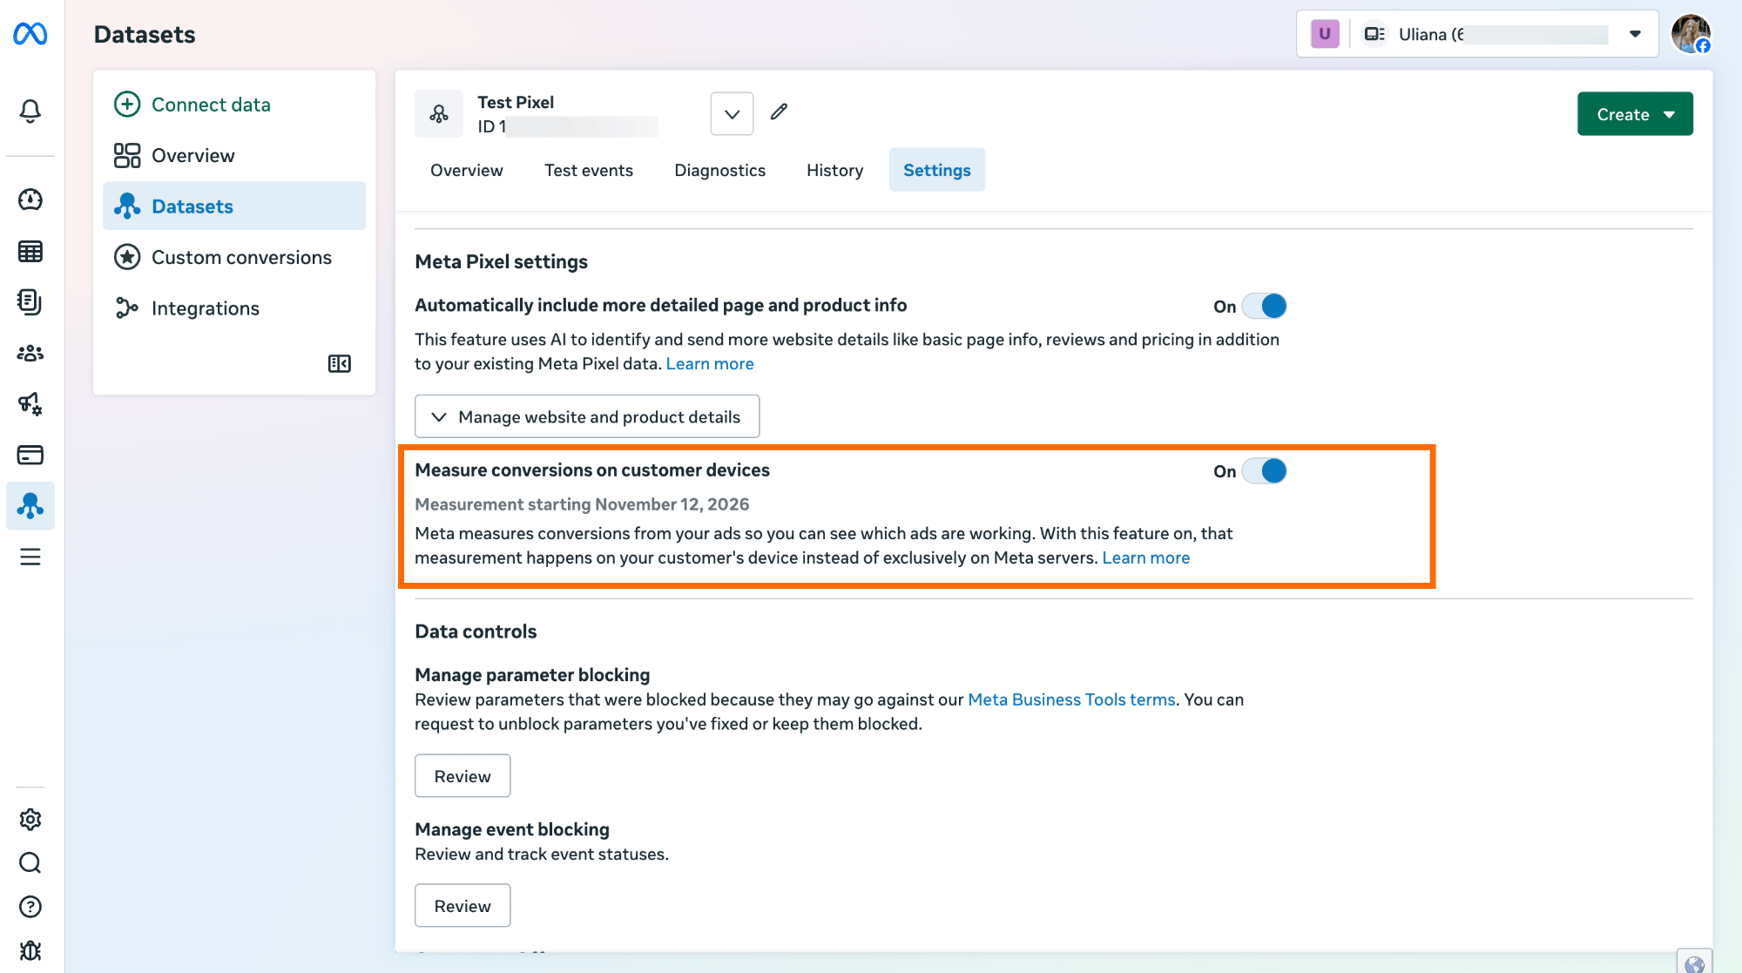Open the Audiences people icon in sidebar
This screenshot has height=973, width=1742.
tap(30, 353)
